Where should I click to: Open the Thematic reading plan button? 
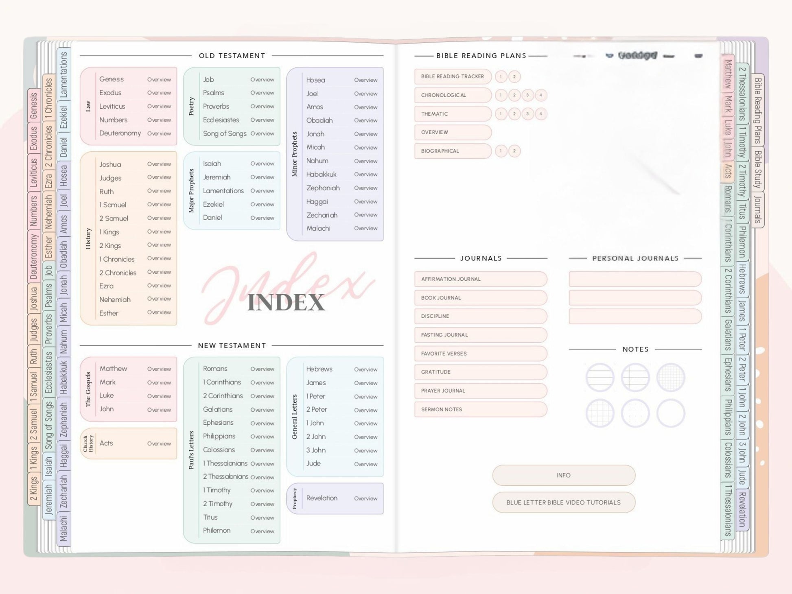pyautogui.click(x=453, y=114)
